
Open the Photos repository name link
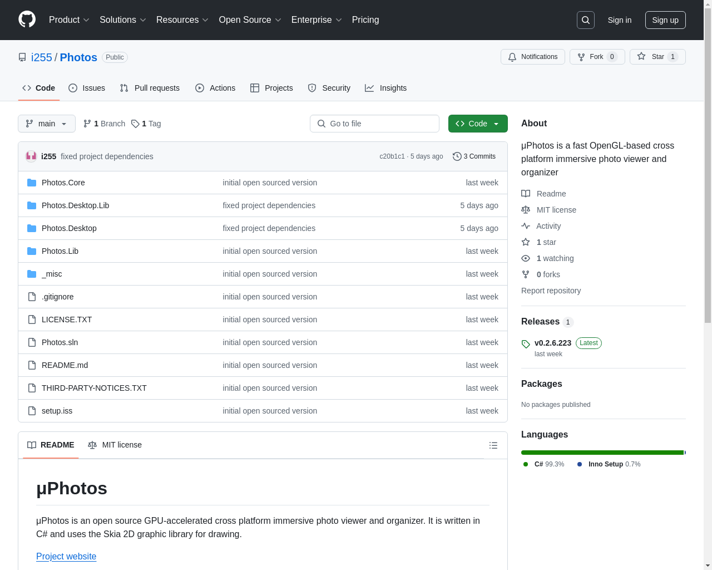point(78,57)
